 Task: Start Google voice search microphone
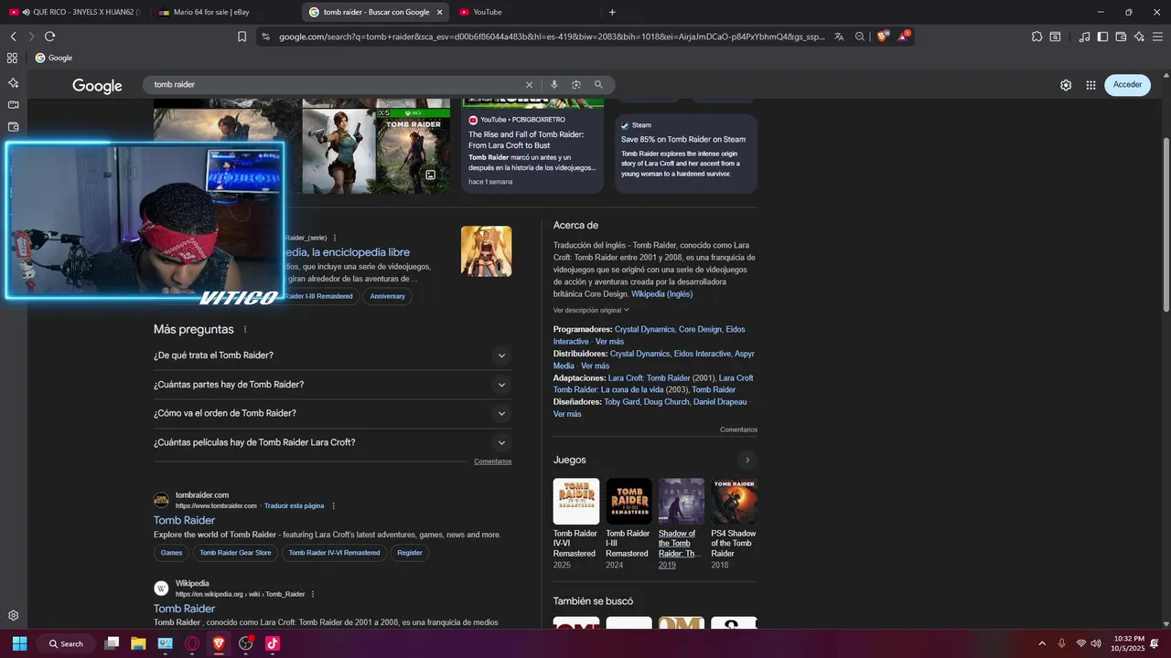tap(554, 84)
